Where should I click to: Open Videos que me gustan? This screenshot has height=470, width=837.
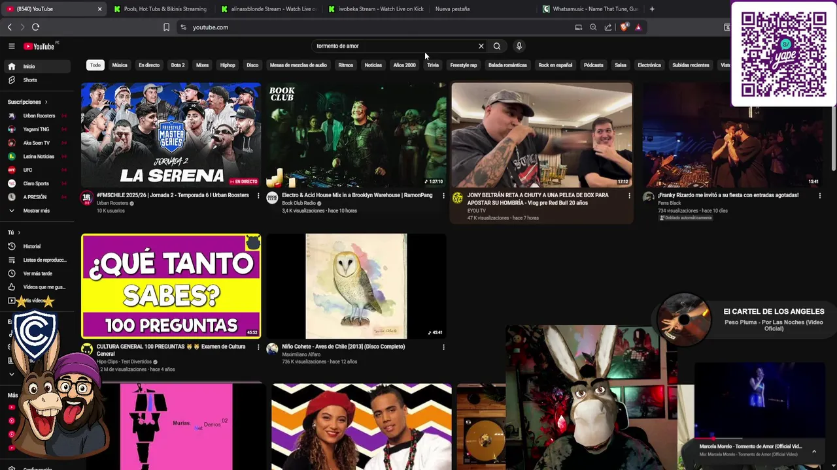pos(38,287)
